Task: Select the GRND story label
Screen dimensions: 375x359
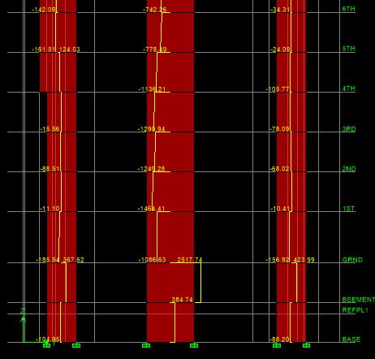Action: point(352,260)
